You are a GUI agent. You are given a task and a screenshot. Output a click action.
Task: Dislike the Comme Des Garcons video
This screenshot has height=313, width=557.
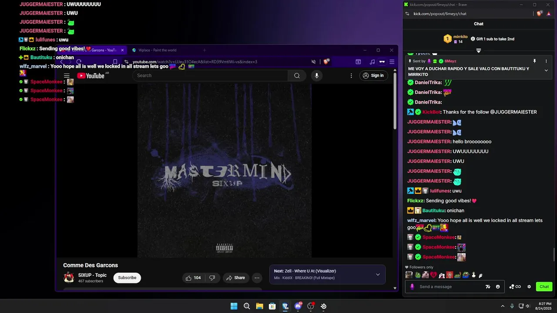coord(212,278)
